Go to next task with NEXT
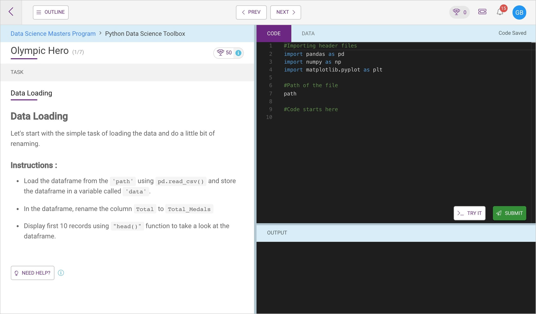The image size is (536, 314). pyautogui.click(x=286, y=12)
